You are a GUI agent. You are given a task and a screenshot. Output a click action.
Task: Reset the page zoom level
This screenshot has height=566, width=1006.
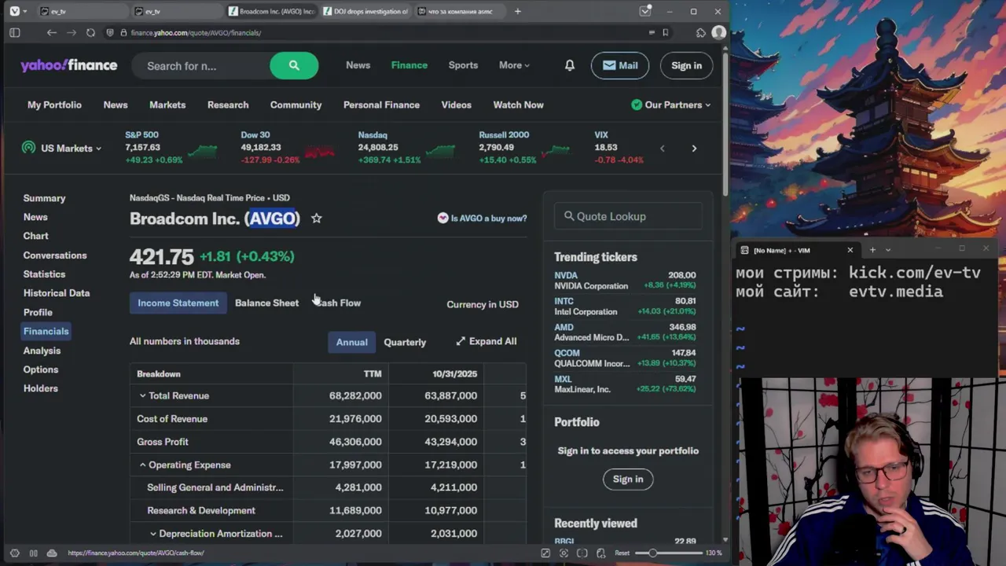tap(622, 553)
